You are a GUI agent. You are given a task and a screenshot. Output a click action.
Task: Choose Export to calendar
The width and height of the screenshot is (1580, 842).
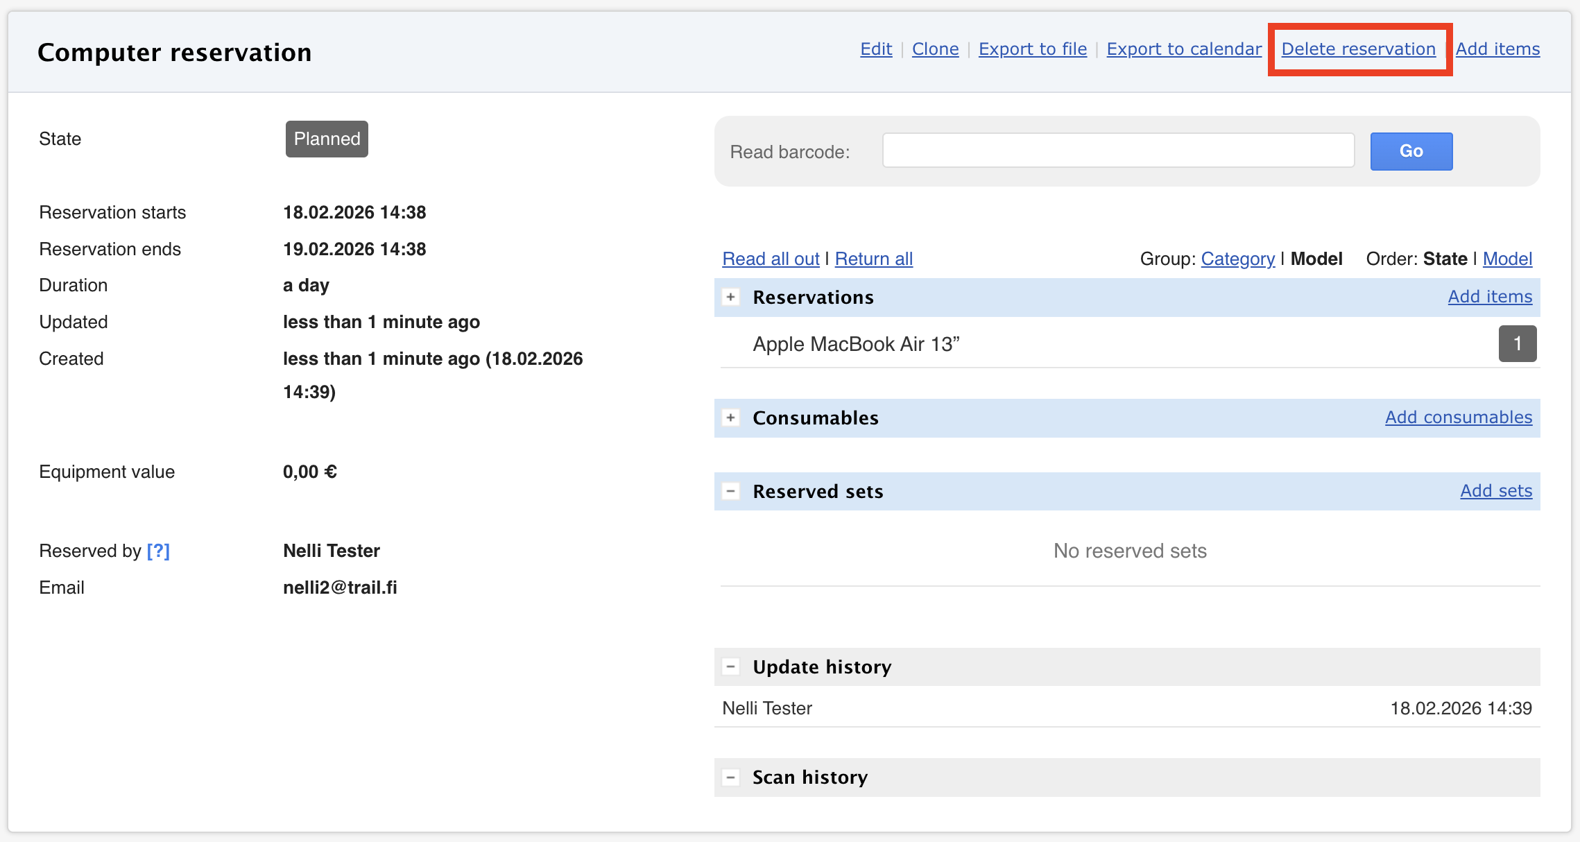click(1184, 49)
